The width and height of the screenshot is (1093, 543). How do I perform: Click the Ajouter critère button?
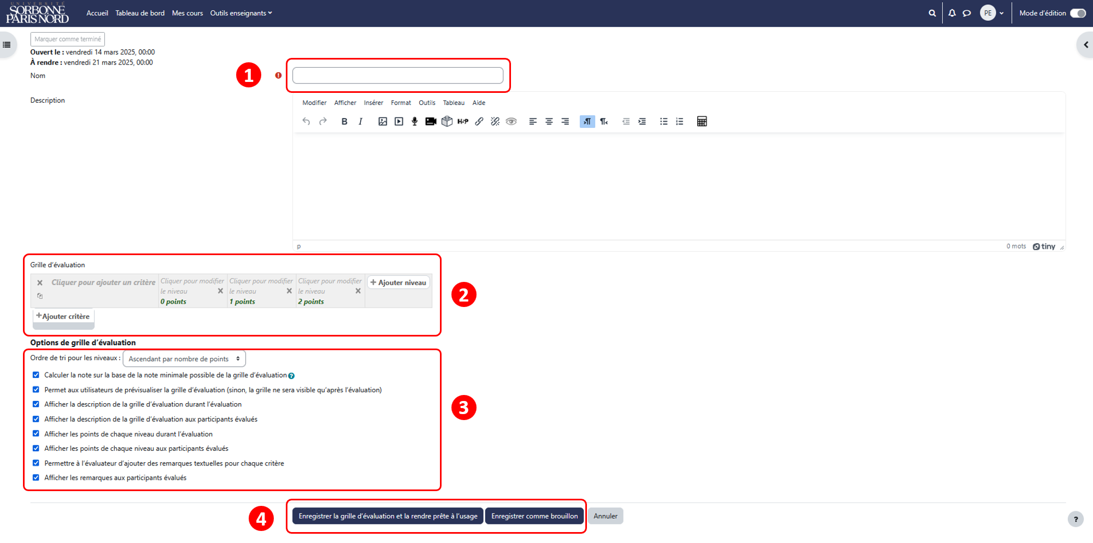click(63, 316)
